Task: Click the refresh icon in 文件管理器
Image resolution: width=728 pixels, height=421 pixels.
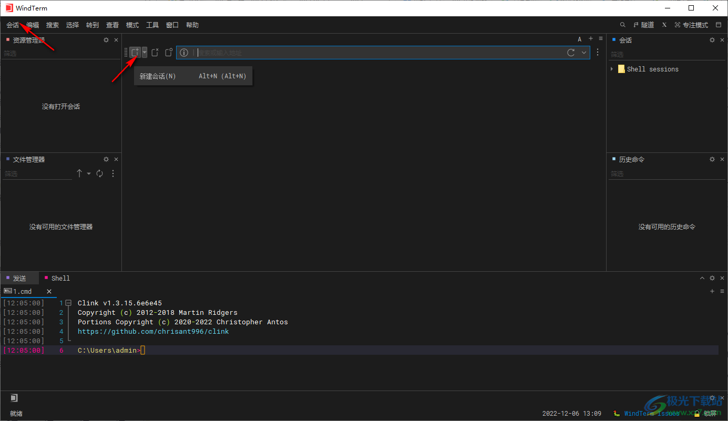Action: click(99, 173)
